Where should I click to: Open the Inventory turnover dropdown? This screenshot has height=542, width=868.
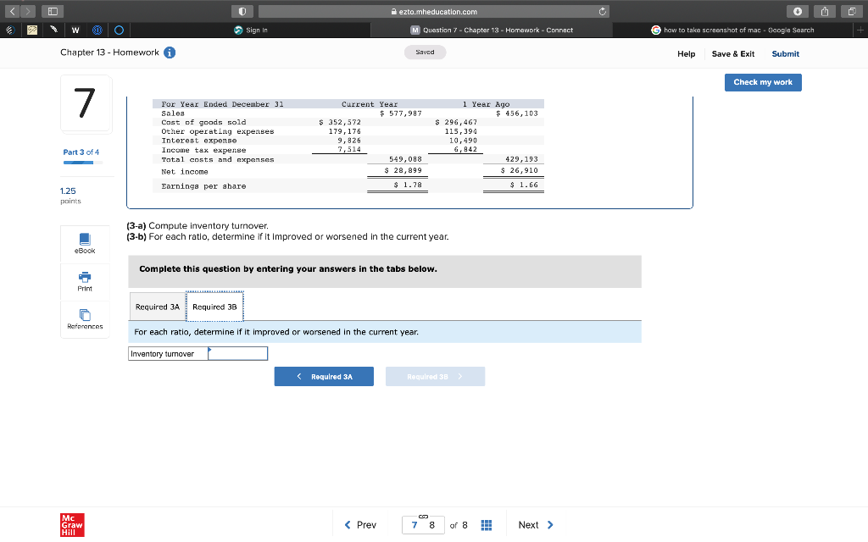pyautogui.click(x=237, y=354)
